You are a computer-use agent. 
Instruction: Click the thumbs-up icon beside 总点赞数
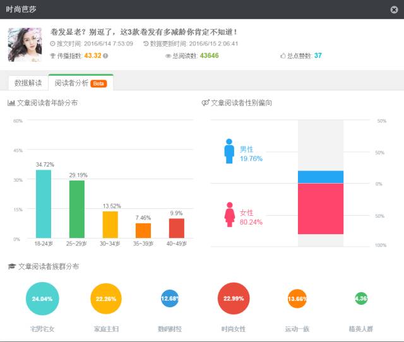[283, 56]
